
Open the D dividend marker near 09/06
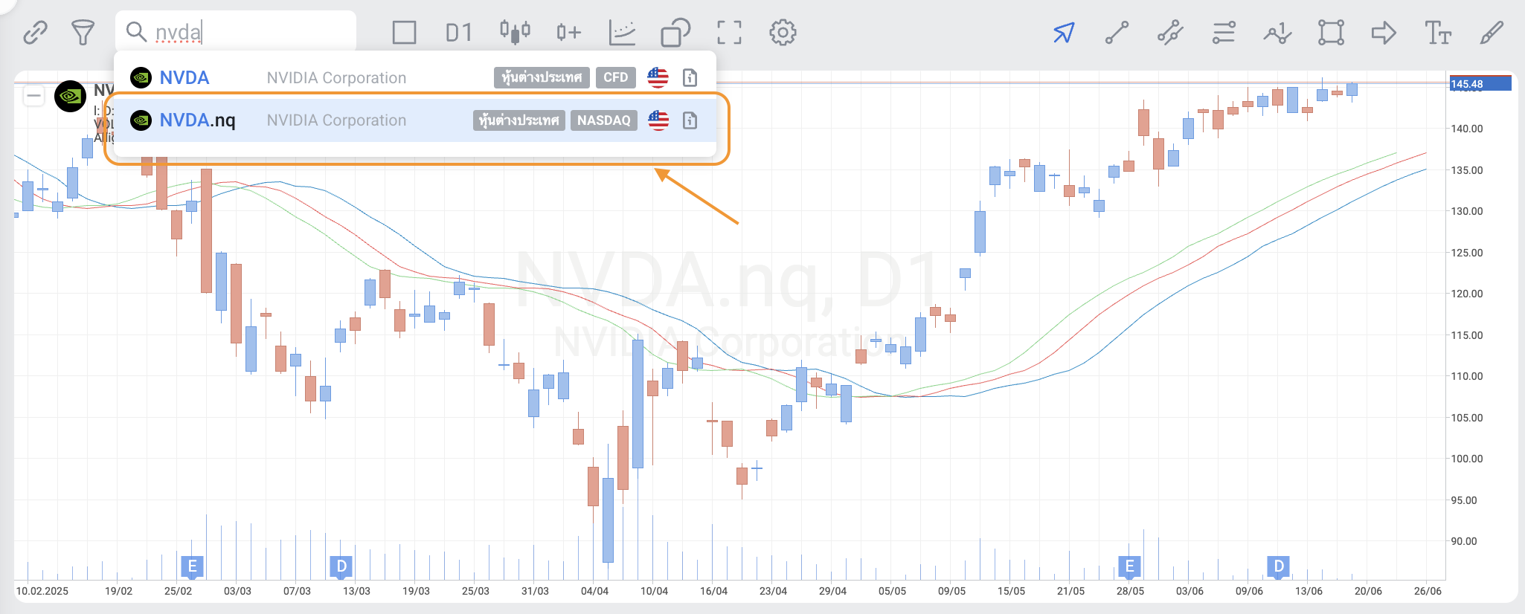[1279, 566]
